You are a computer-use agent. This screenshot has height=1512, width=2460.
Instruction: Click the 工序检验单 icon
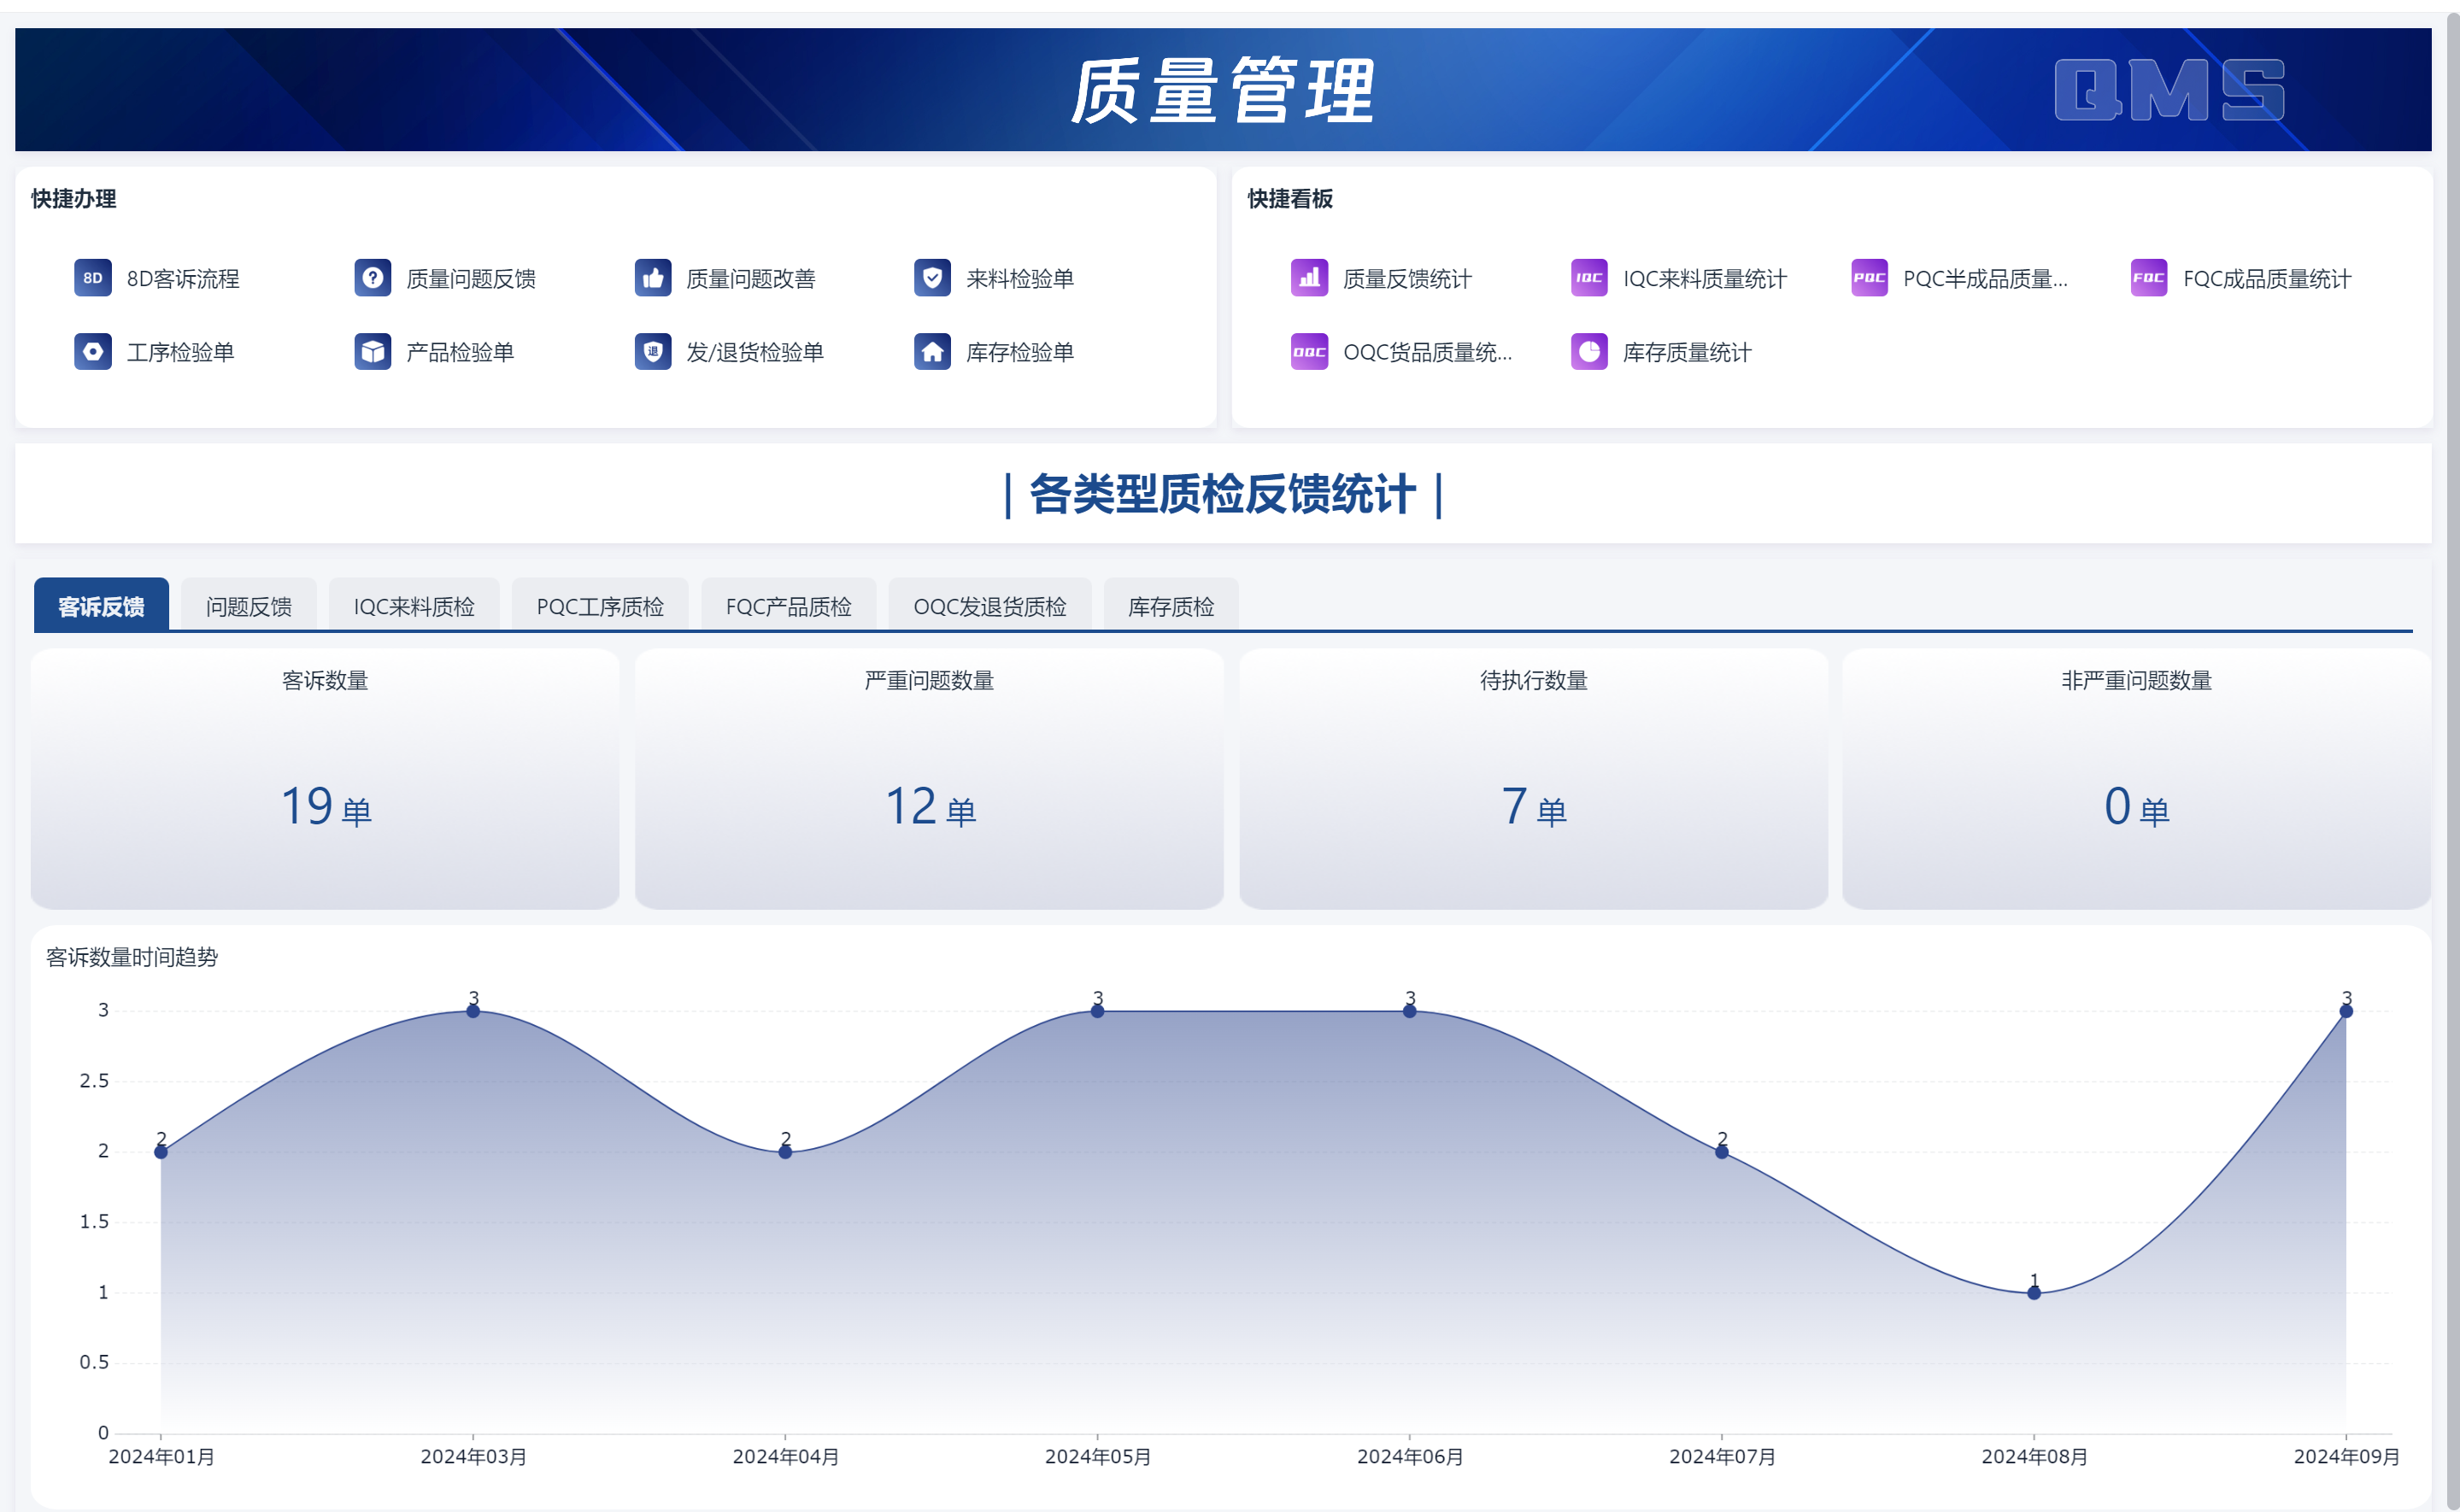point(93,352)
